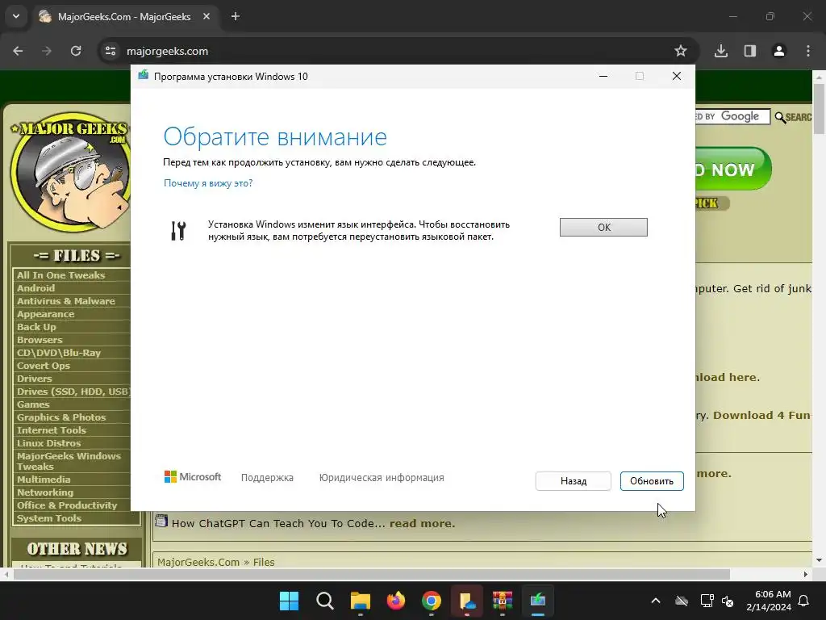Switch to Chrome in the taskbar
The image size is (826, 620).
point(432,601)
